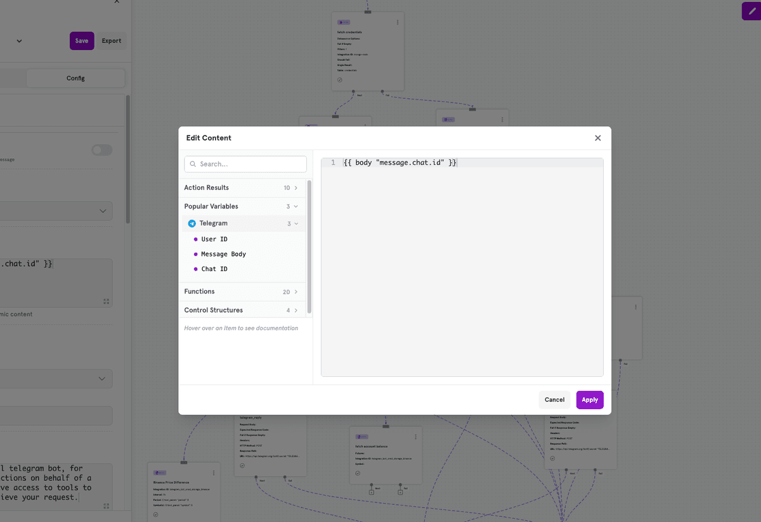Viewport: 761px width, 522px height.
Task: Click the Telegram icon in Popular Variables
Action: click(x=192, y=223)
